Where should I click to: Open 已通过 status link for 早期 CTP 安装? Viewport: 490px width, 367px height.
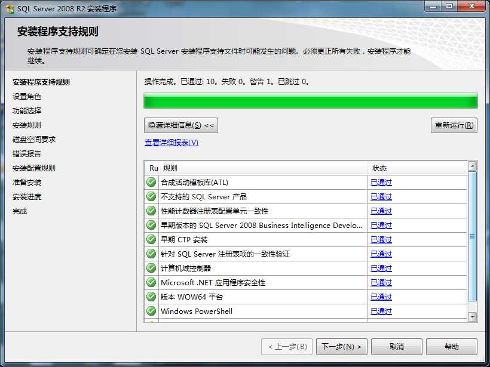tap(381, 240)
